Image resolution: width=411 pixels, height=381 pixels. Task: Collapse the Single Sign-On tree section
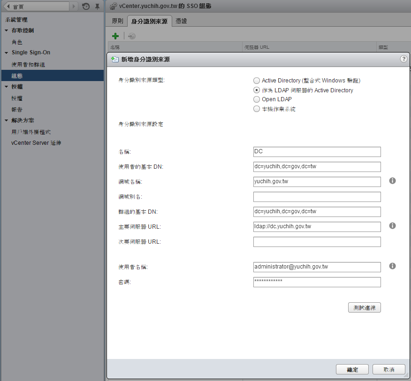pos(7,53)
